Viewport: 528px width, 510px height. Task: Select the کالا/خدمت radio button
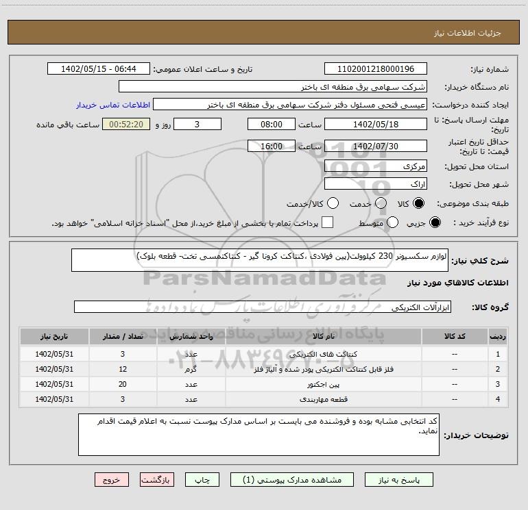(x=333, y=203)
